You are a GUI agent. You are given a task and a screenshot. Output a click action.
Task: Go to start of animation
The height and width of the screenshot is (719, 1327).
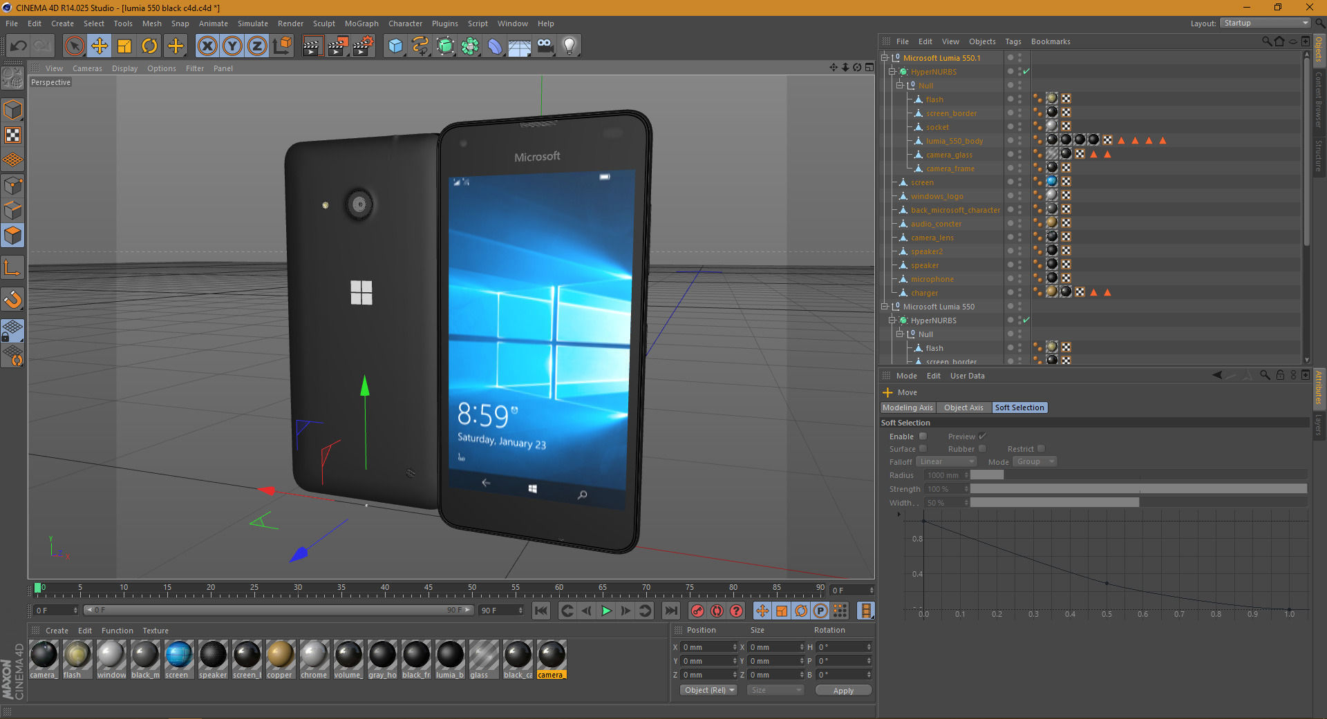[x=541, y=611]
